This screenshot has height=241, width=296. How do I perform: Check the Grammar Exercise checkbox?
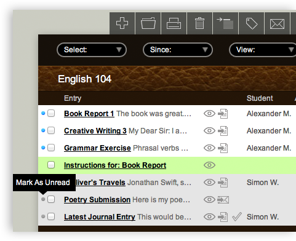(x=51, y=148)
